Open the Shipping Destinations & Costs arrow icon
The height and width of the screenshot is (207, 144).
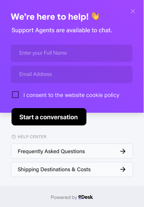122,169
